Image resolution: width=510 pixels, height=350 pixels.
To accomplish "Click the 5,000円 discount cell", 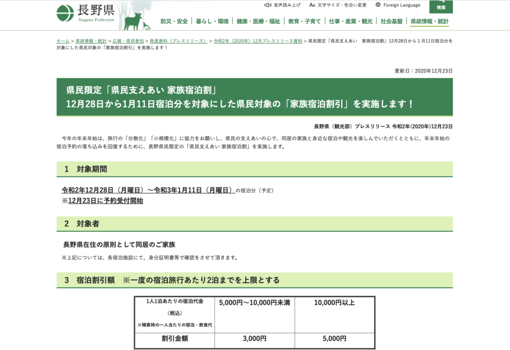I will click(335, 341).
